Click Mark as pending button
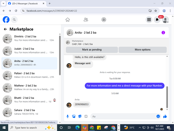This screenshot has width=174, height=131. tap(92, 50)
